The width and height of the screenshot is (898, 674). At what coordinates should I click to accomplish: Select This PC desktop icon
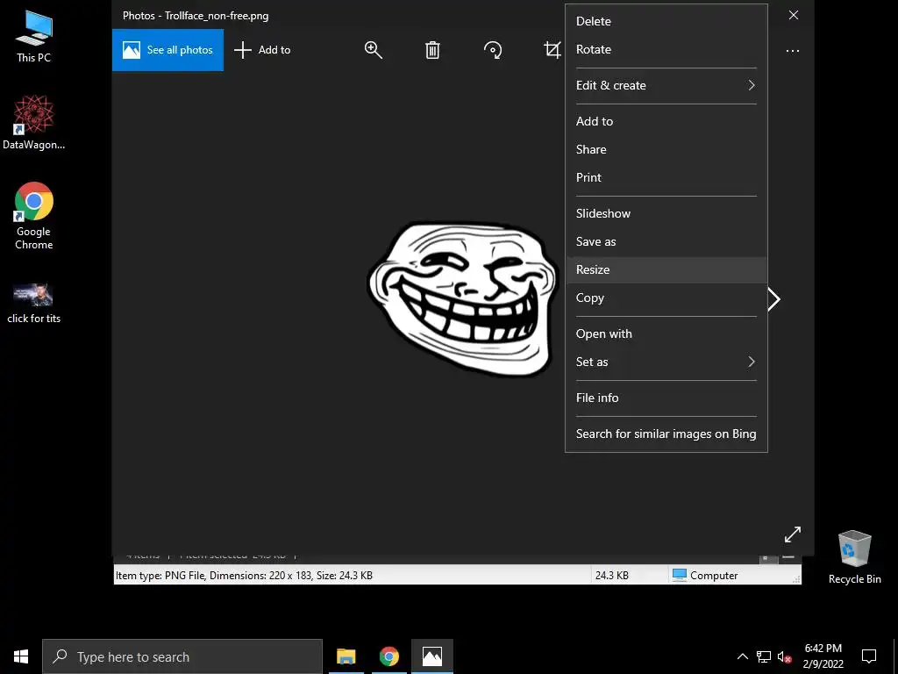point(34,36)
